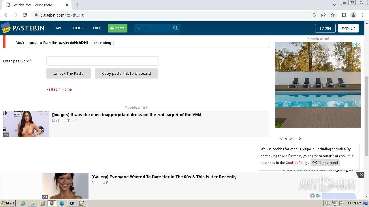Click the Star Law Post ad source text
This screenshot has height=207, width=369.
pos(102,183)
